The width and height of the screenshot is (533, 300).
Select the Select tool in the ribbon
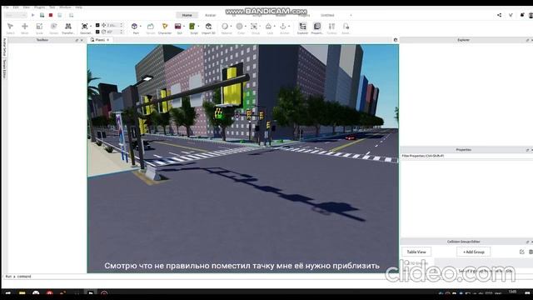click(10, 28)
